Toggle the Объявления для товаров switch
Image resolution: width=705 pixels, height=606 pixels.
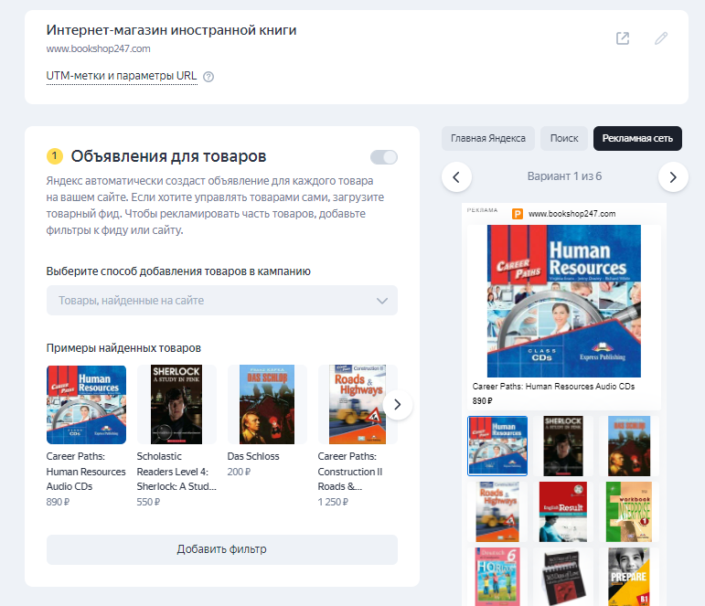(384, 157)
